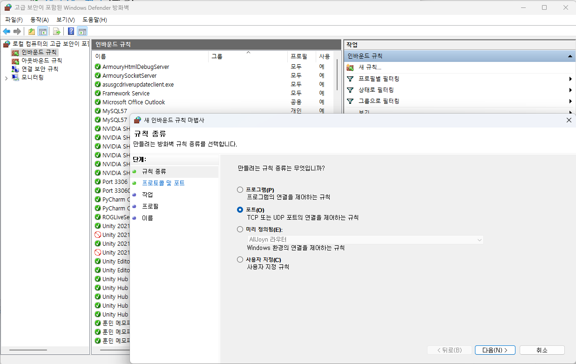Click the wizard title bar firewall icon
The image size is (576, 364).
[x=137, y=120]
